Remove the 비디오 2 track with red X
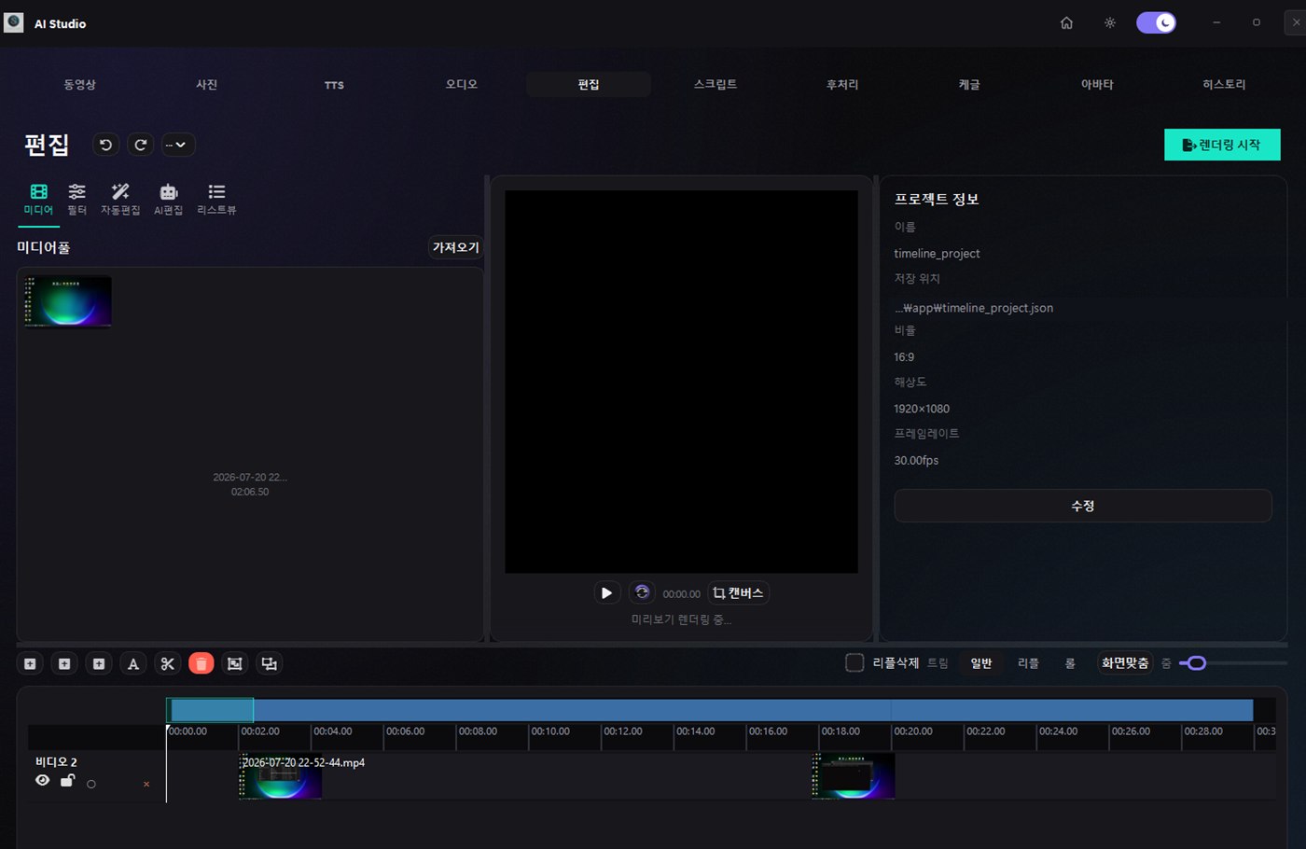 pyautogui.click(x=146, y=785)
